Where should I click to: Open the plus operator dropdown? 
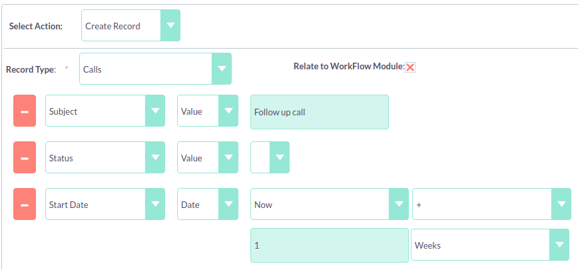coord(491,205)
